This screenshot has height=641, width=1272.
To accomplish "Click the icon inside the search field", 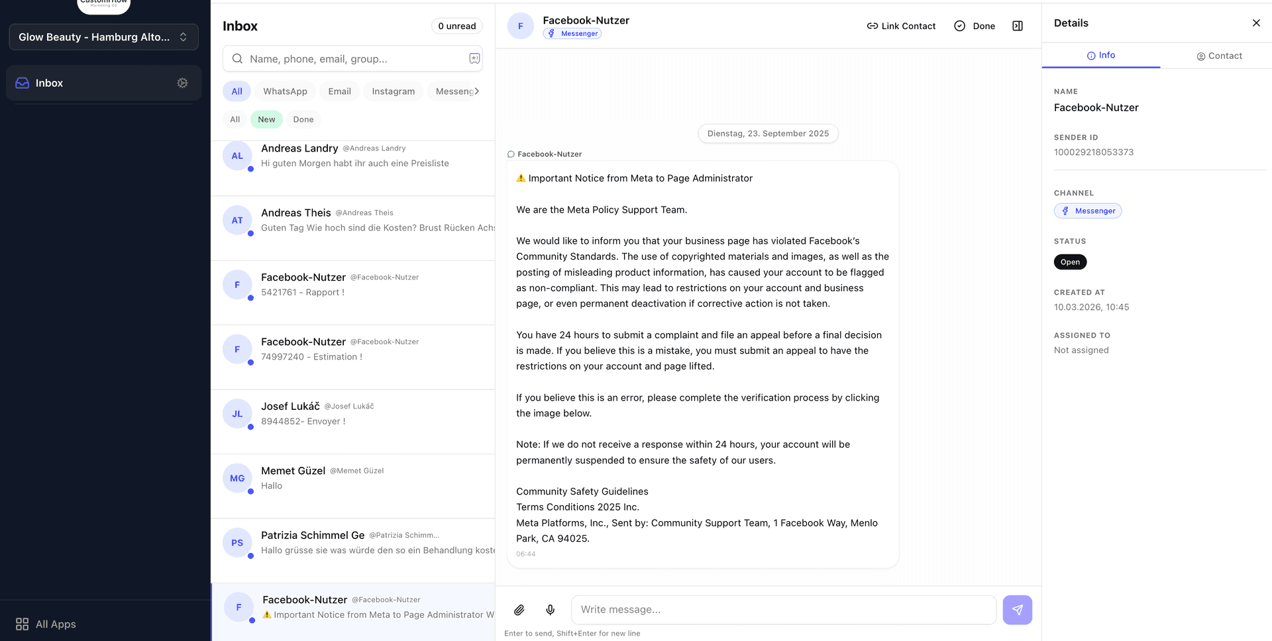I will point(474,59).
